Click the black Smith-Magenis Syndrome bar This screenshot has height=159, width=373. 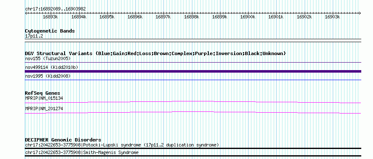(193, 156)
